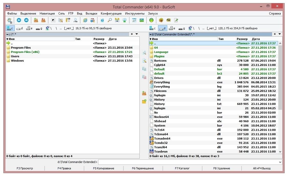Viewport: 289px width, 178px height.
Task: Click the F7 Каталог button
Action: (182, 168)
